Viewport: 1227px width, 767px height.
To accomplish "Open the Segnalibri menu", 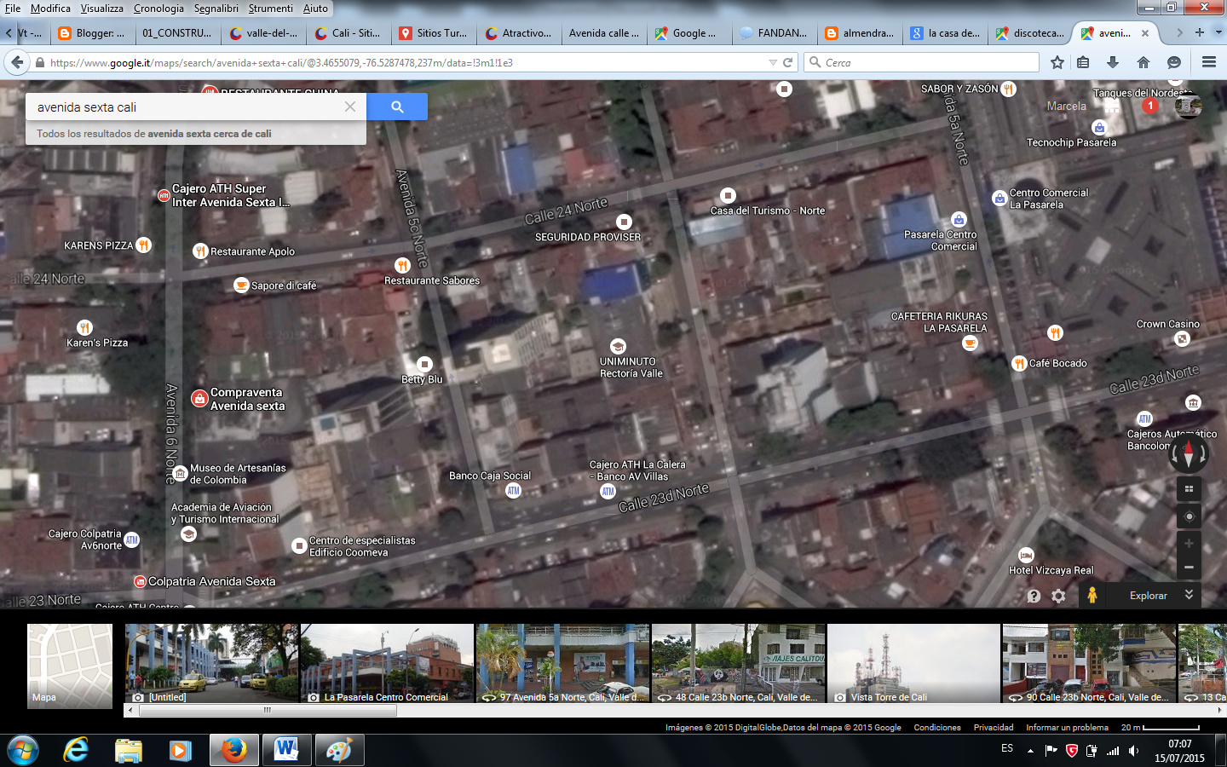I will tap(216, 9).
